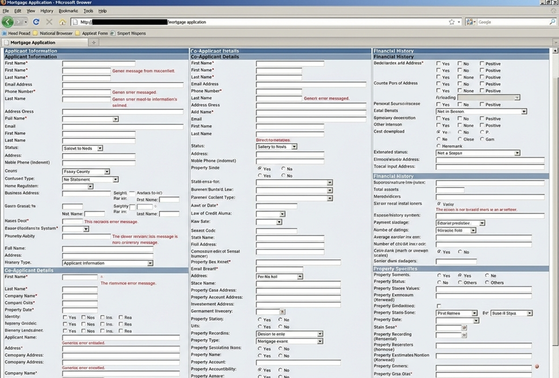Tick the first Yes checkbox under Financial History
The image size is (559, 378).
point(439,64)
